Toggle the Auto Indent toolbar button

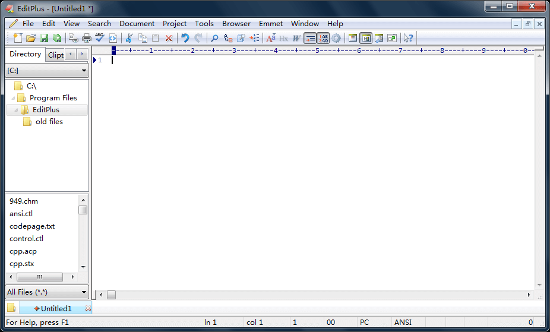tap(310, 38)
